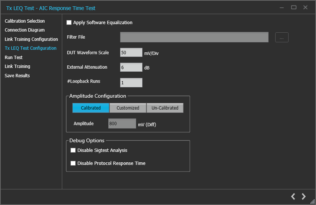
Task: Minimize the Tx LEQ Test window
Action: click(x=282, y=7)
